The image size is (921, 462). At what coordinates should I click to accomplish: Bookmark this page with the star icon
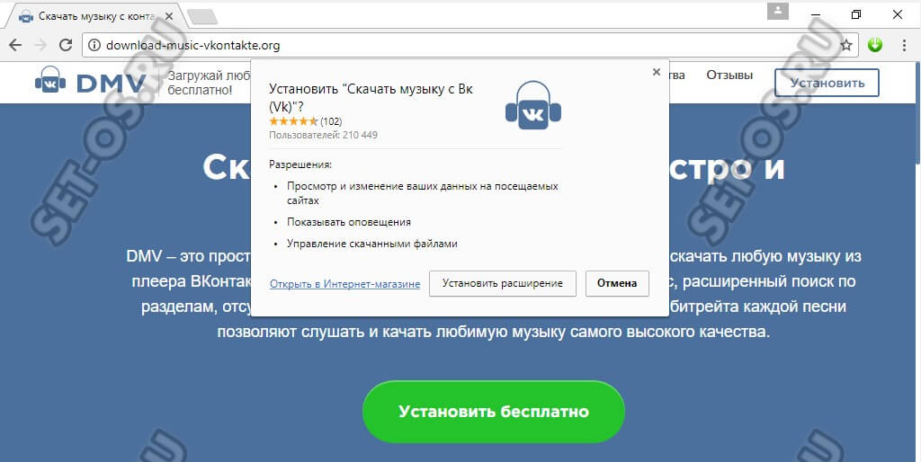point(845,45)
